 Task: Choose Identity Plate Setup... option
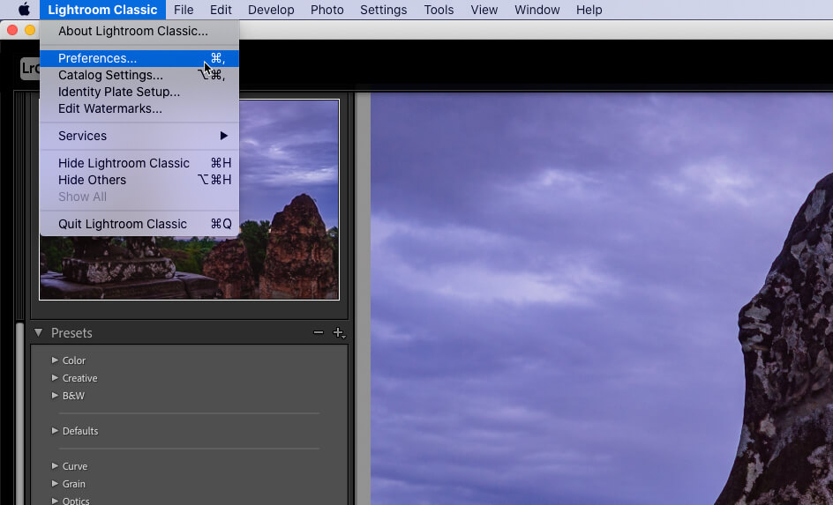click(119, 92)
